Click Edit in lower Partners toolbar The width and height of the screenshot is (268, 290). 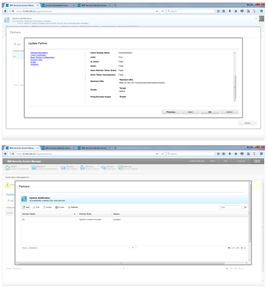36,207
